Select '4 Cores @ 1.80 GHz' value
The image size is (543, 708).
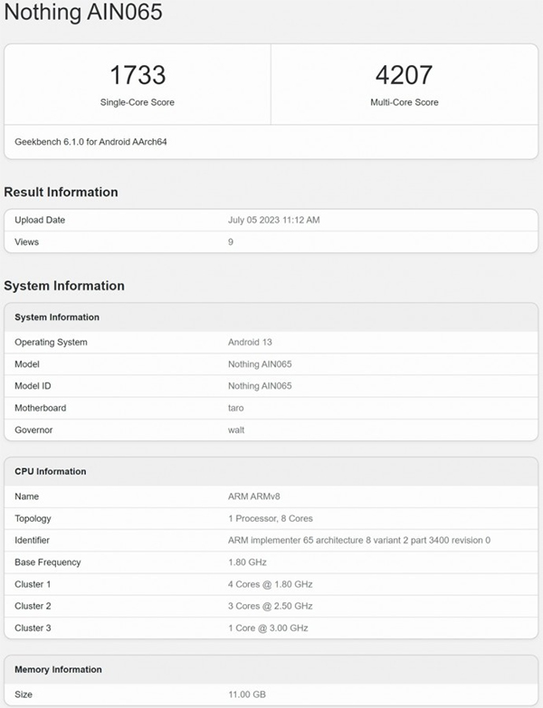[x=271, y=584]
